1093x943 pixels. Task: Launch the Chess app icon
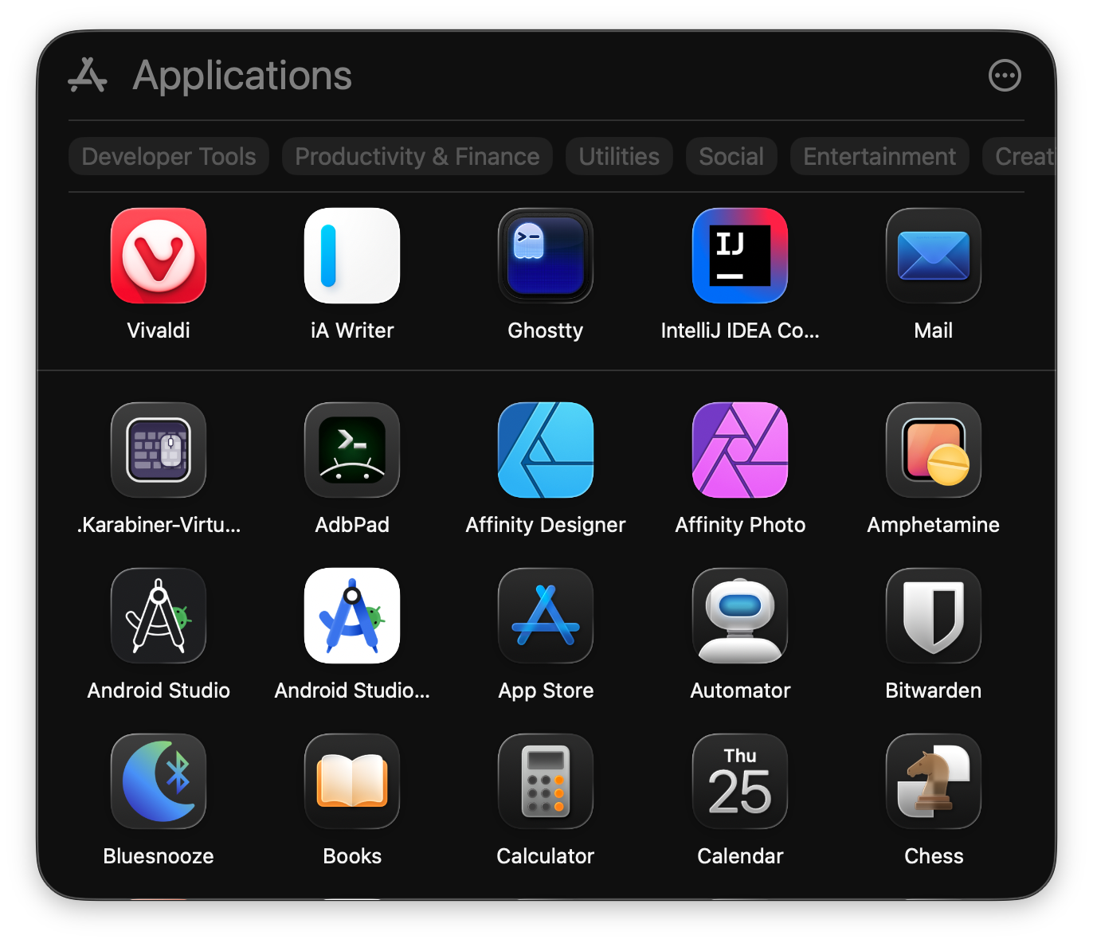pos(934,781)
